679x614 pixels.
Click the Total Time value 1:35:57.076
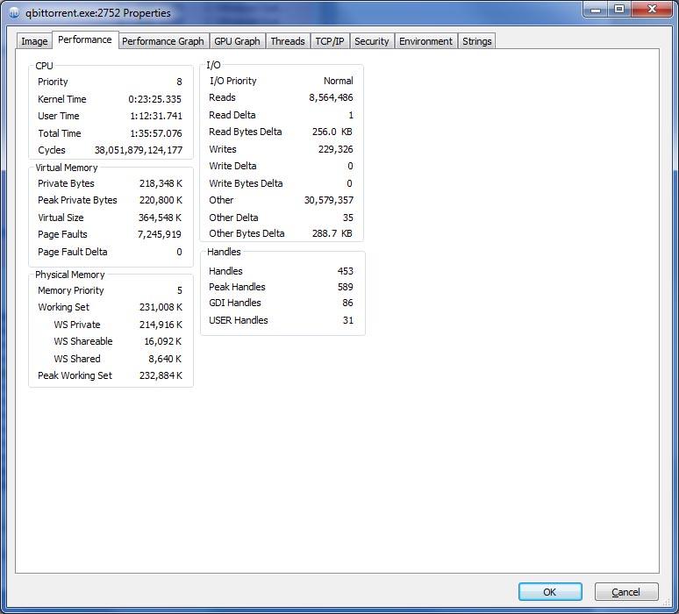coord(156,133)
